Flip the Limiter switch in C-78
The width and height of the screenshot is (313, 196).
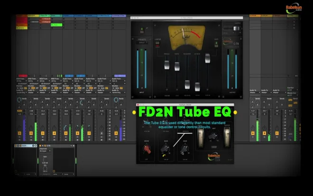tap(157, 44)
